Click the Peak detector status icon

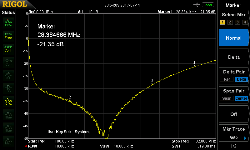coord(8,22)
